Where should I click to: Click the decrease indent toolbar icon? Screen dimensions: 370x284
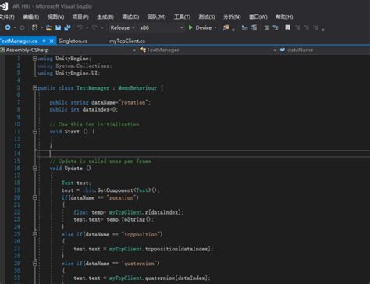click(x=244, y=27)
